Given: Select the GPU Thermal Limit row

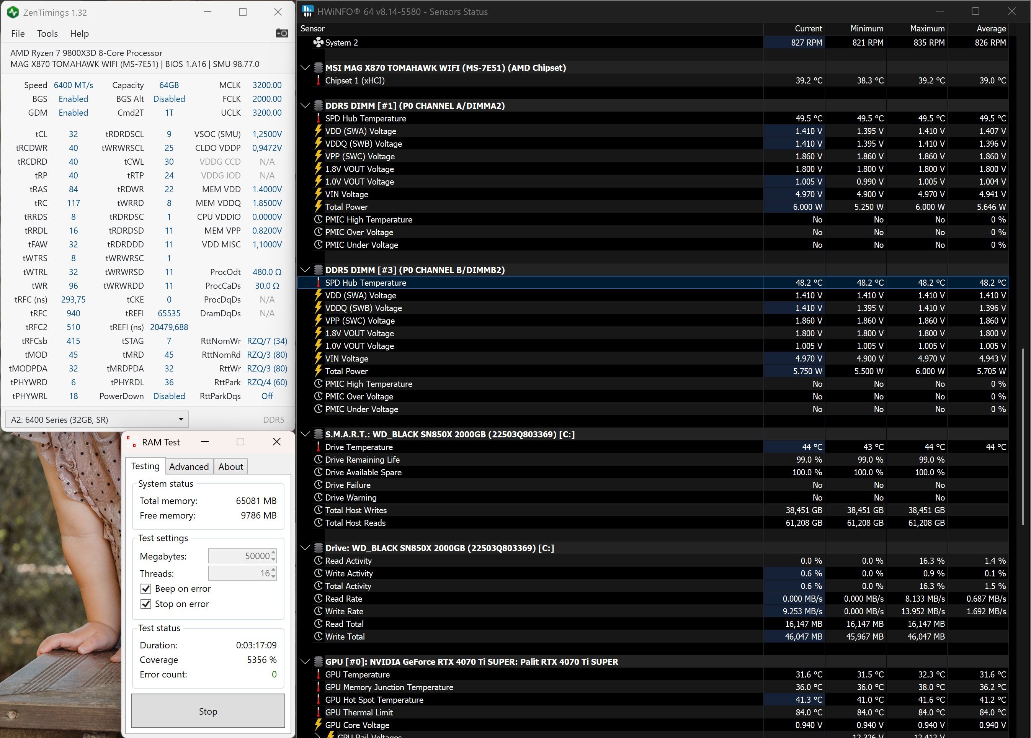Looking at the screenshot, I should click(653, 713).
